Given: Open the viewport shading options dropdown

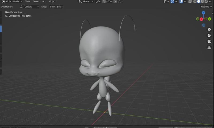Looking at the screenshot, I should click(210, 1).
